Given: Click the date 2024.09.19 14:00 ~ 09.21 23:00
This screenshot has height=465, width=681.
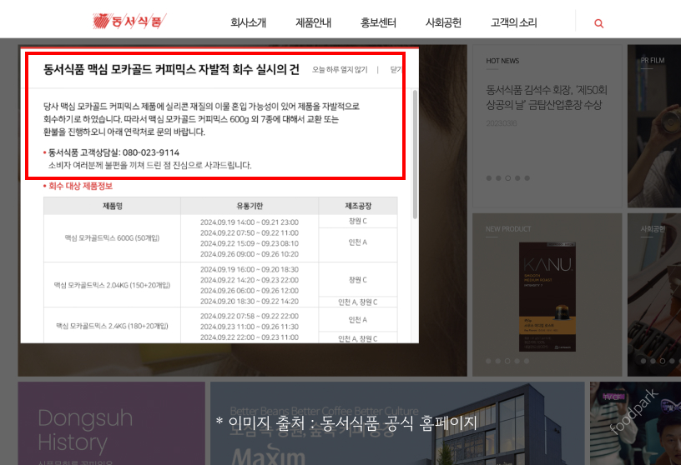Looking at the screenshot, I should pyautogui.click(x=250, y=222).
